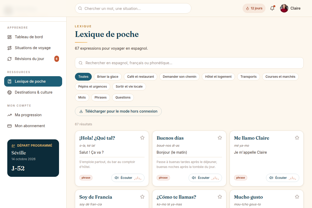
Task: Open Révisions du jour in the sidebar
Action: pyautogui.click(x=33, y=59)
